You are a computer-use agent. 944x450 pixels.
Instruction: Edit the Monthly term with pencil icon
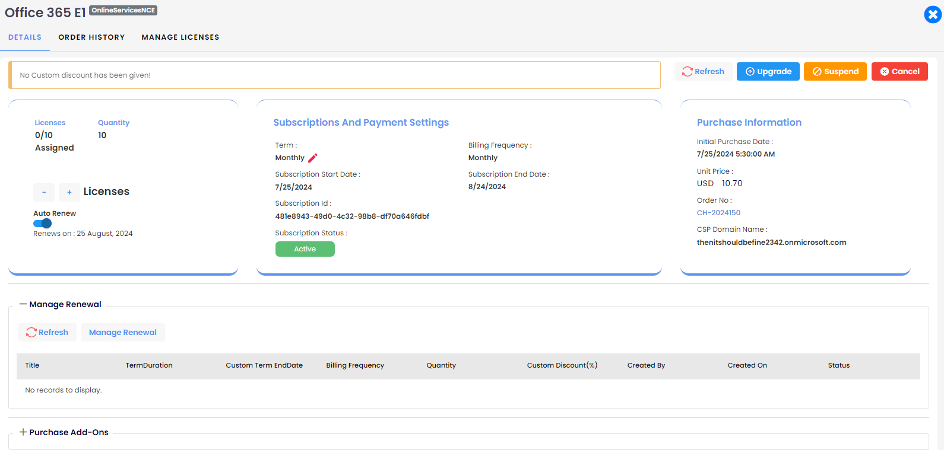pyautogui.click(x=313, y=158)
